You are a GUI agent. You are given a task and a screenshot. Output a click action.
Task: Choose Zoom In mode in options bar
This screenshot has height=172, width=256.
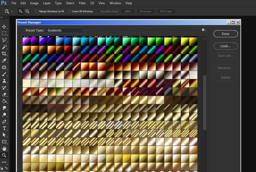(20, 11)
